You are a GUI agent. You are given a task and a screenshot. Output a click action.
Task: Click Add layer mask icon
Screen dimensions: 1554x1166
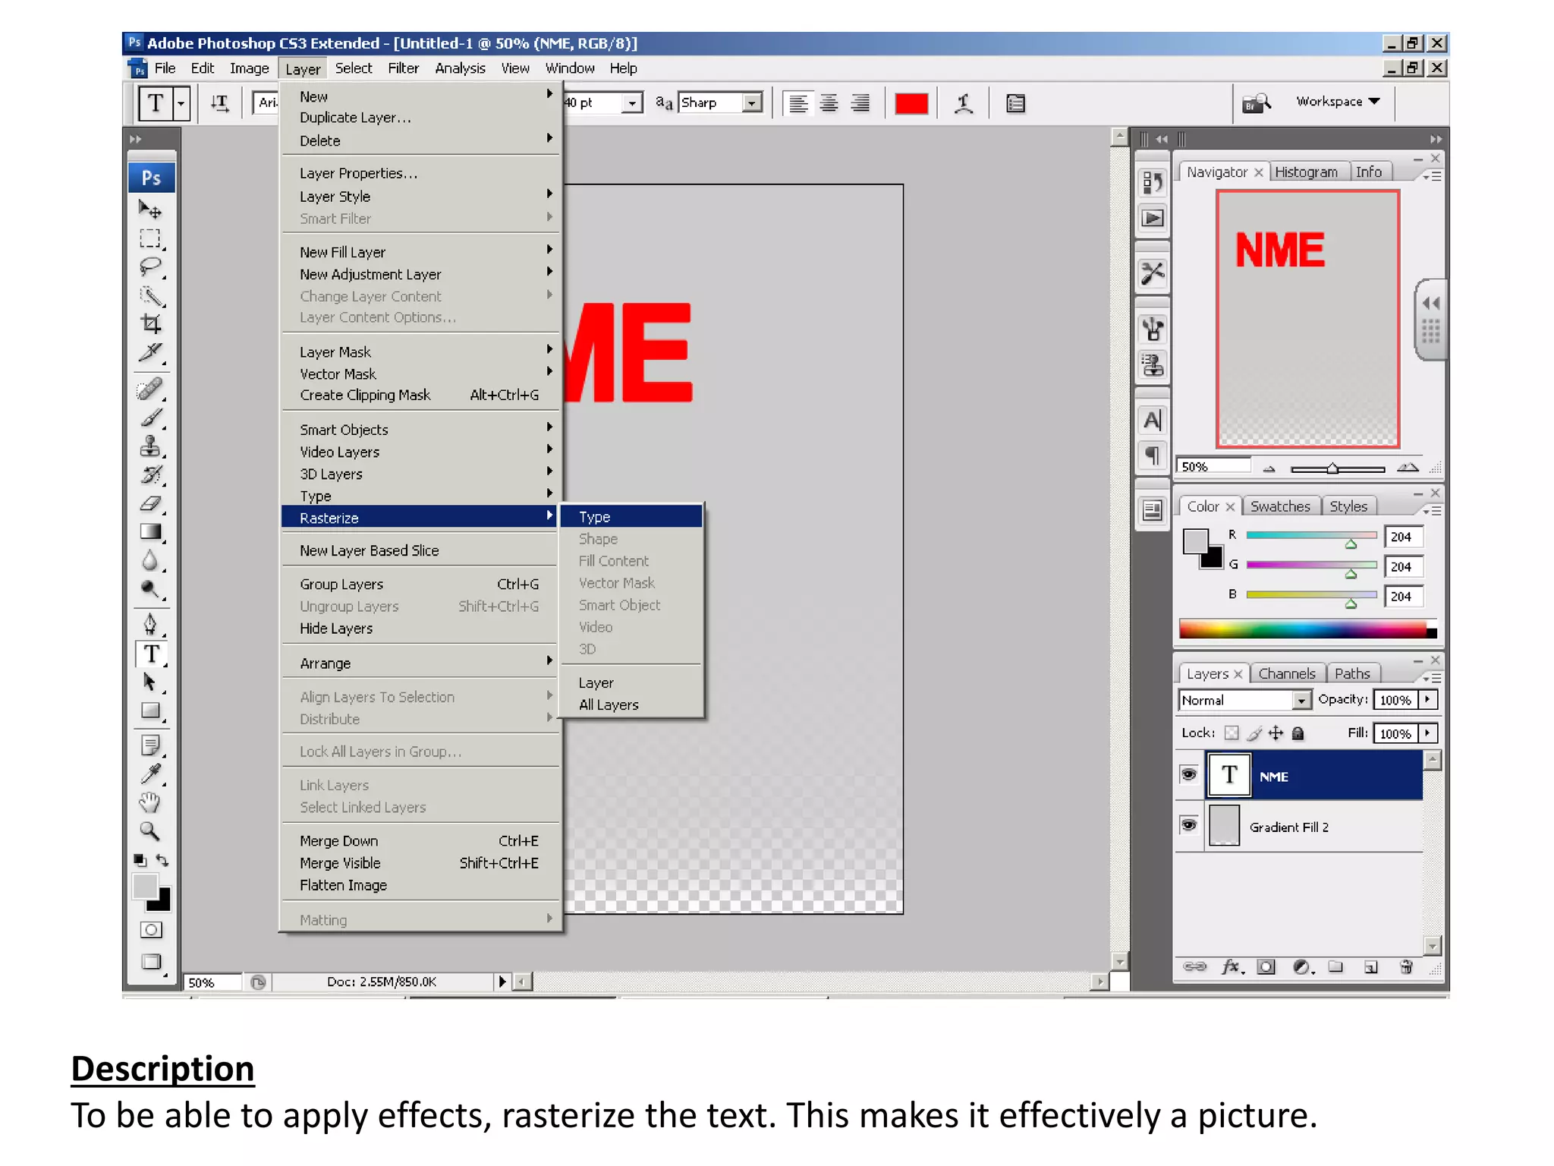coord(1266,966)
